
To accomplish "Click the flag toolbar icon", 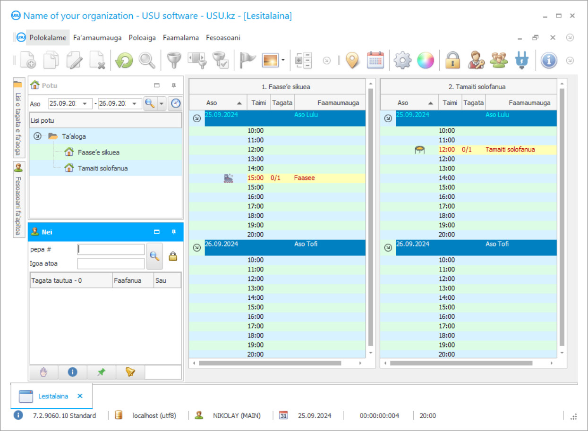I will [247, 60].
